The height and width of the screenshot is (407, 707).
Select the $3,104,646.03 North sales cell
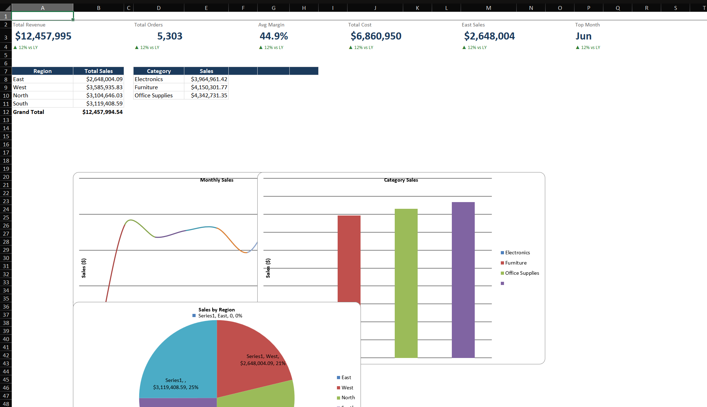tap(99, 95)
